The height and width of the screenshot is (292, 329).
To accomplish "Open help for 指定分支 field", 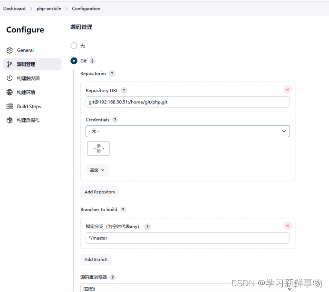I will coord(147,226).
